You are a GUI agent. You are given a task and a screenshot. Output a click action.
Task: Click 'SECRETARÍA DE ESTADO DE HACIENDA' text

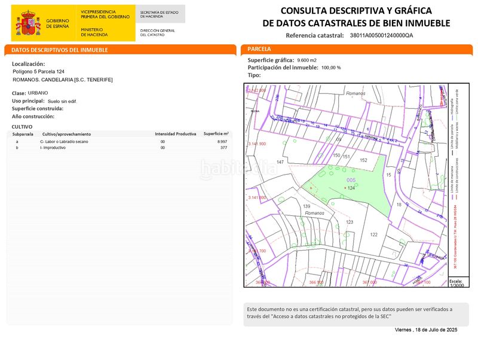[x=159, y=14]
